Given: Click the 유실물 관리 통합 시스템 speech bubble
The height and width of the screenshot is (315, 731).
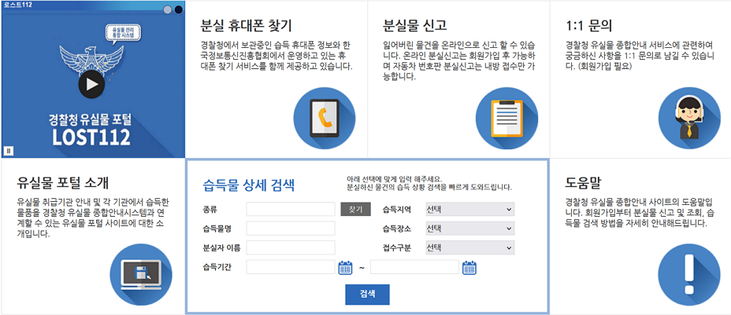Looking at the screenshot, I should click(x=124, y=32).
